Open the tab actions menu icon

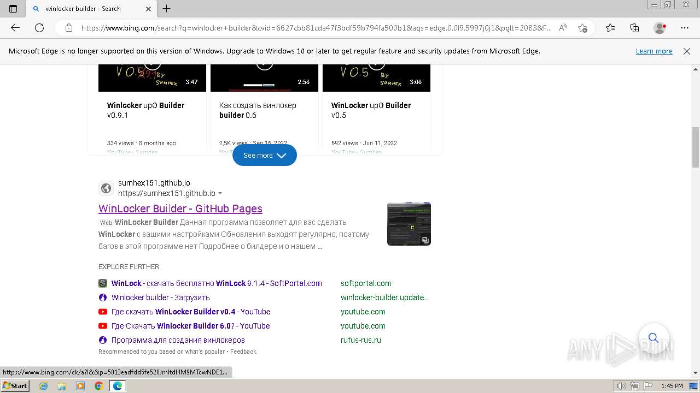pyautogui.click(x=13, y=9)
